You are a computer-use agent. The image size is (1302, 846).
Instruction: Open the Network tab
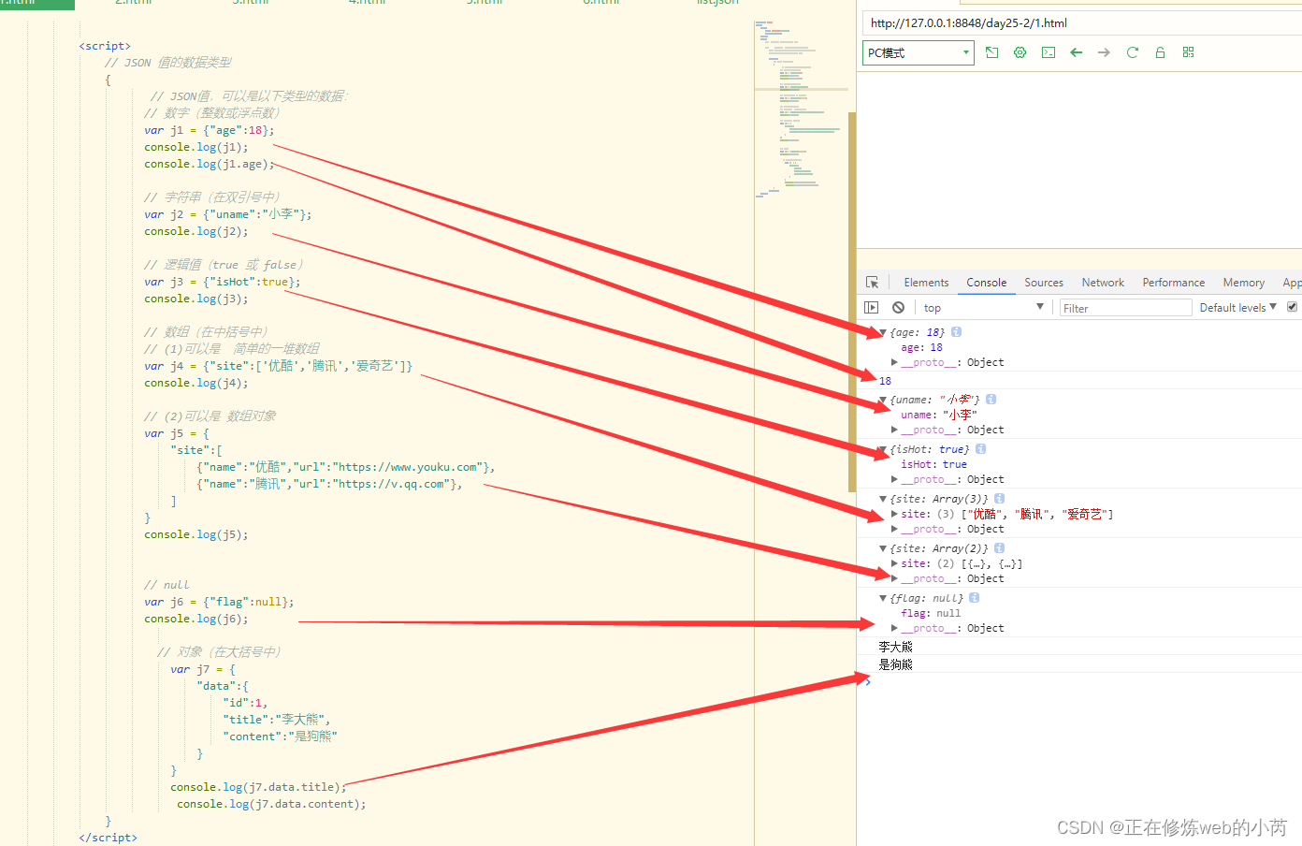click(x=1103, y=283)
